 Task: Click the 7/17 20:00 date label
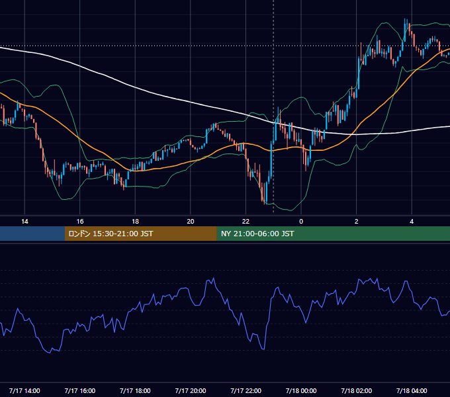click(191, 390)
